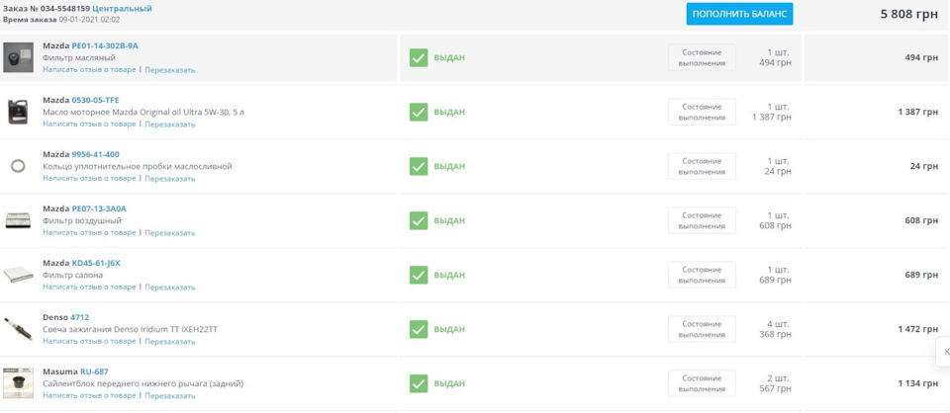The image size is (950, 413).
Task: Open the Denso spark plug thumbnail
Action: pyautogui.click(x=18, y=329)
